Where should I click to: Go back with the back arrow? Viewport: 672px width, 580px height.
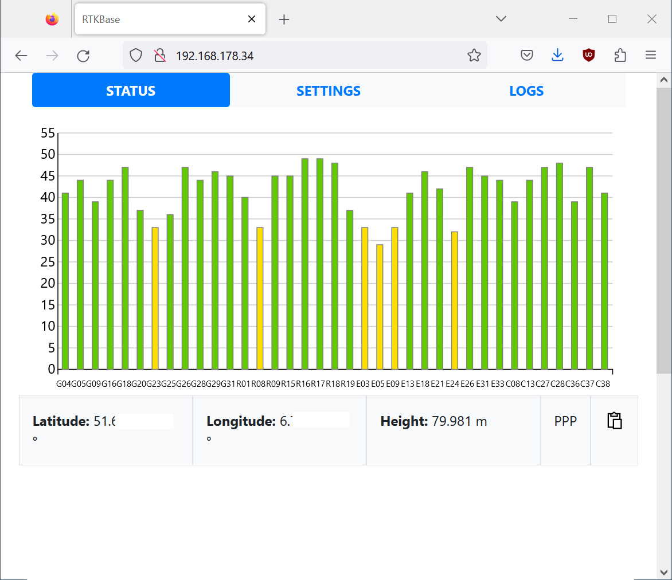tap(21, 56)
